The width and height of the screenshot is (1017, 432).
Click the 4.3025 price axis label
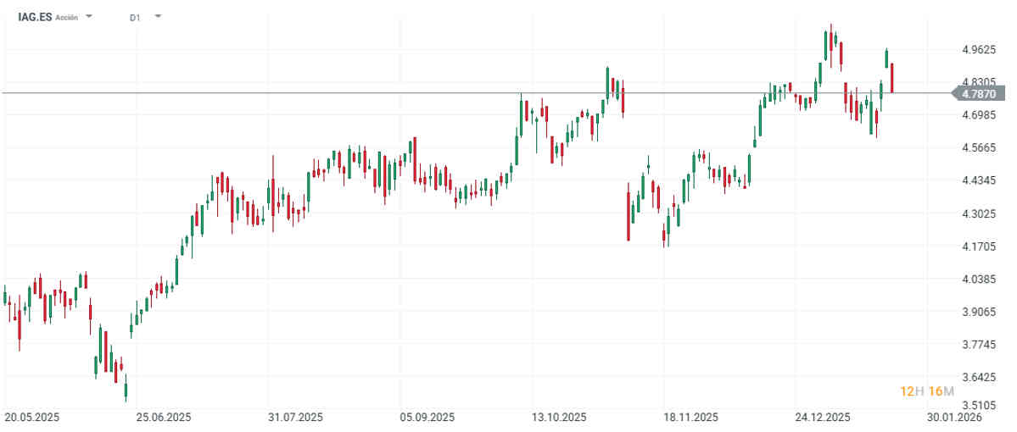click(979, 213)
